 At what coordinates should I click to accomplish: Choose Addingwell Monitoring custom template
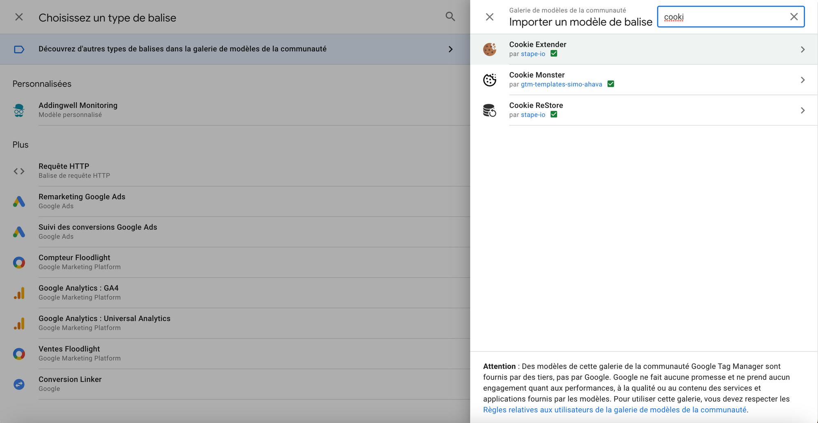point(235,110)
